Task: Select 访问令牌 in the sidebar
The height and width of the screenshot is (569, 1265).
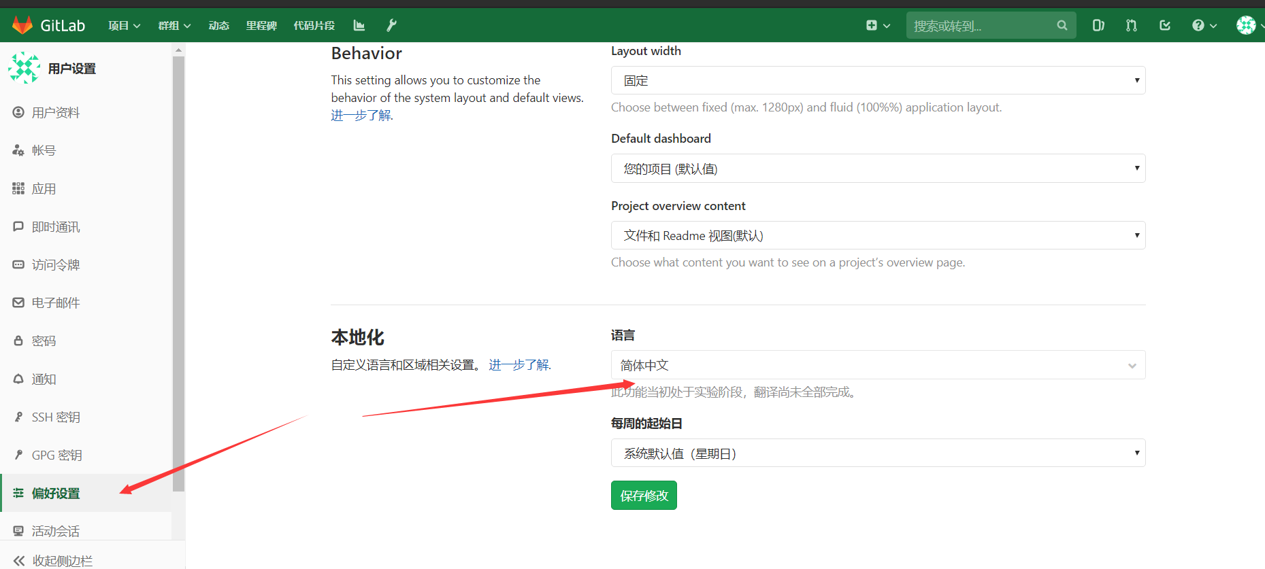Action: 86,264
